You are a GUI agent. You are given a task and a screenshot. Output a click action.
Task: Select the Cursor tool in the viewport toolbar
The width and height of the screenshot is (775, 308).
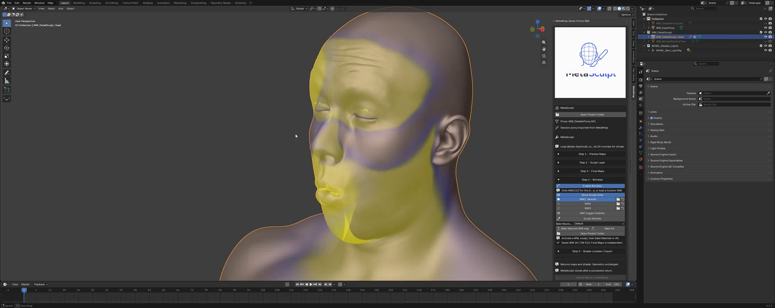[x=7, y=31]
